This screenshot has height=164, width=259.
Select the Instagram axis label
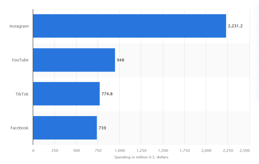19,26
